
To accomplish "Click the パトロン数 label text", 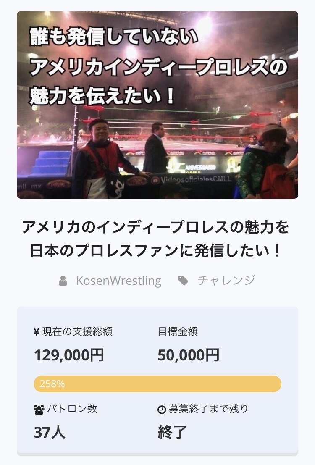I will click(72, 409).
